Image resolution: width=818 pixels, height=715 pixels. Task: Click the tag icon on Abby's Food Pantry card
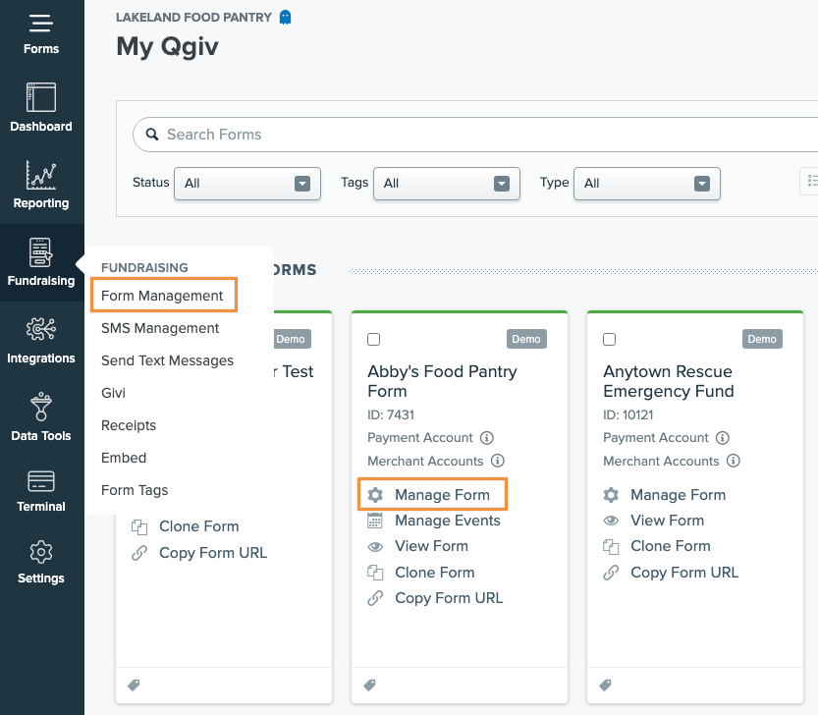click(369, 685)
